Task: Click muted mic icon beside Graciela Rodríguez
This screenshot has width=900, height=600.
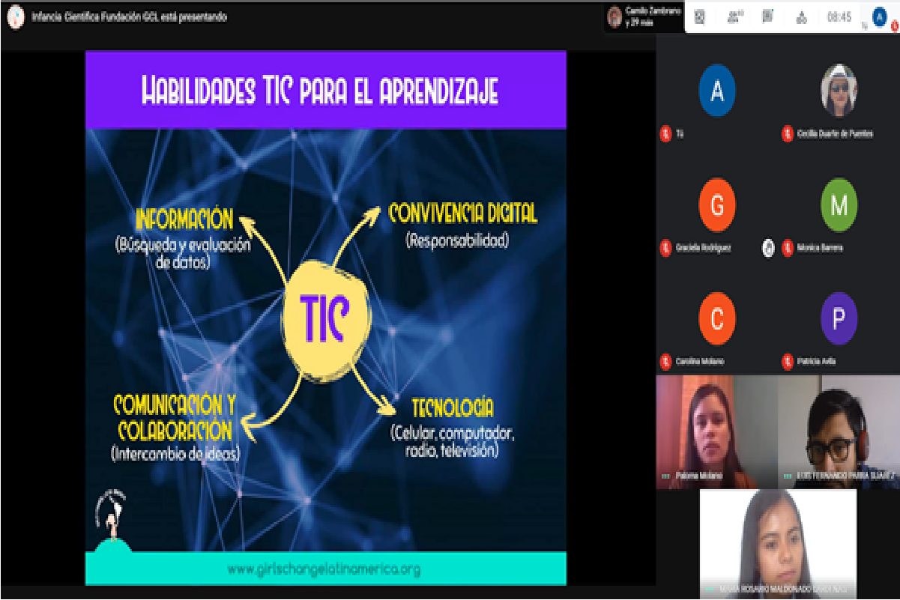Action: [665, 248]
